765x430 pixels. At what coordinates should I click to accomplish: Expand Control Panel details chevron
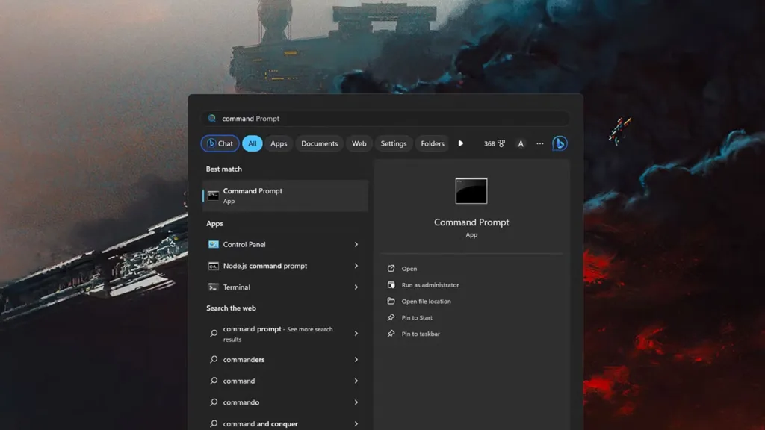pos(356,244)
